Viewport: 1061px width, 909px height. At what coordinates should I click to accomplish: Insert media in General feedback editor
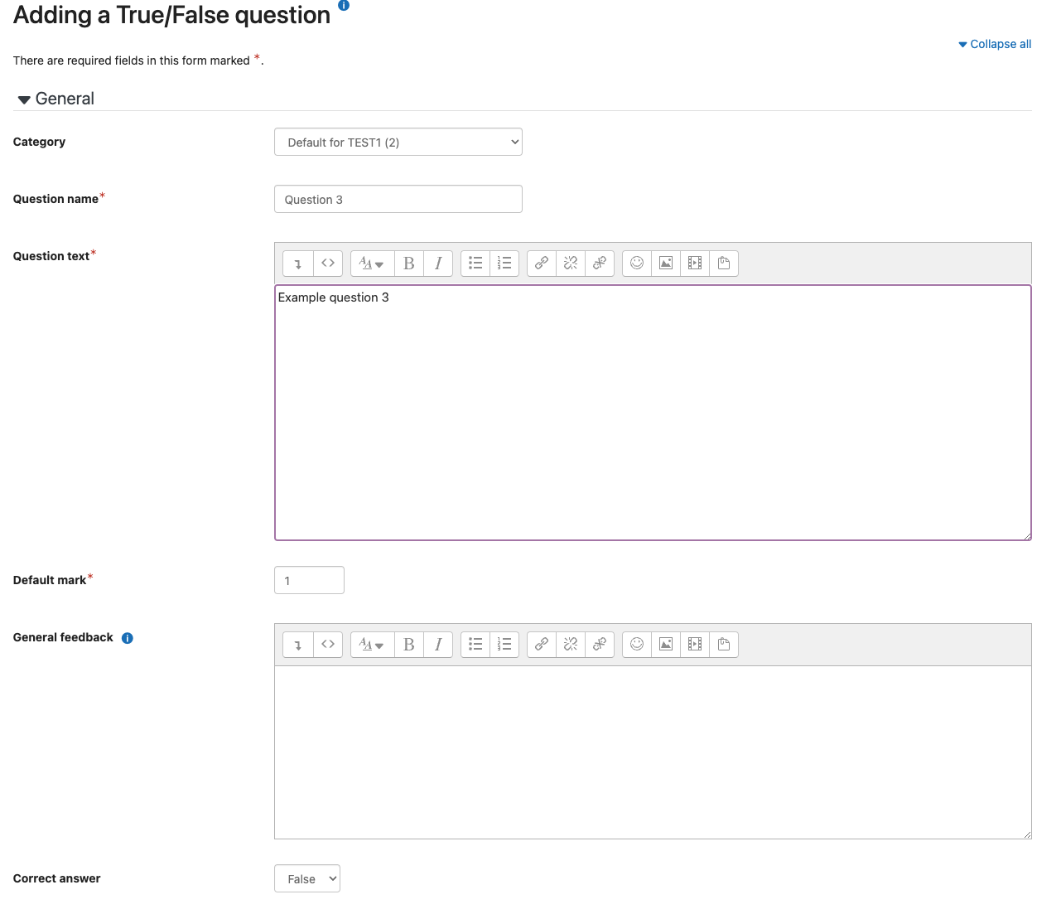pyautogui.click(x=695, y=645)
